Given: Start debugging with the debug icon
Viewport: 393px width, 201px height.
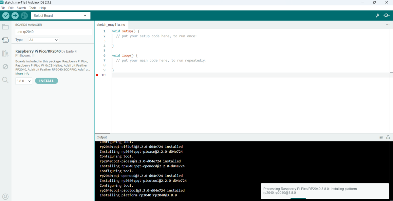Looking at the screenshot, I should pyautogui.click(x=24, y=16).
